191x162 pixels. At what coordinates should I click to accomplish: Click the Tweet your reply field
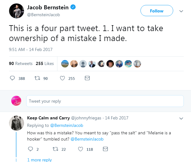105,101
